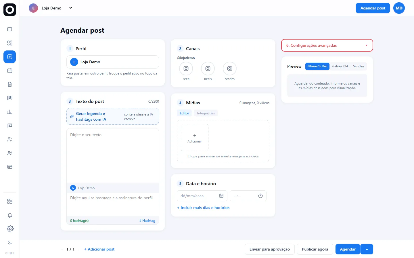Click the Agendar post button in header
This screenshot has width=414, height=258.
click(x=373, y=8)
